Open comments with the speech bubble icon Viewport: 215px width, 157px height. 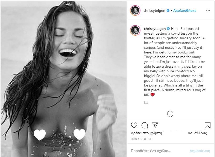[145, 125]
